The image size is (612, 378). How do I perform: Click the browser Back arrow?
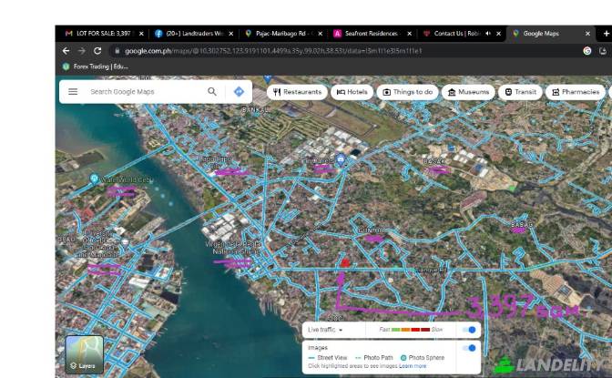pyautogui.click(x=66, y=51)
